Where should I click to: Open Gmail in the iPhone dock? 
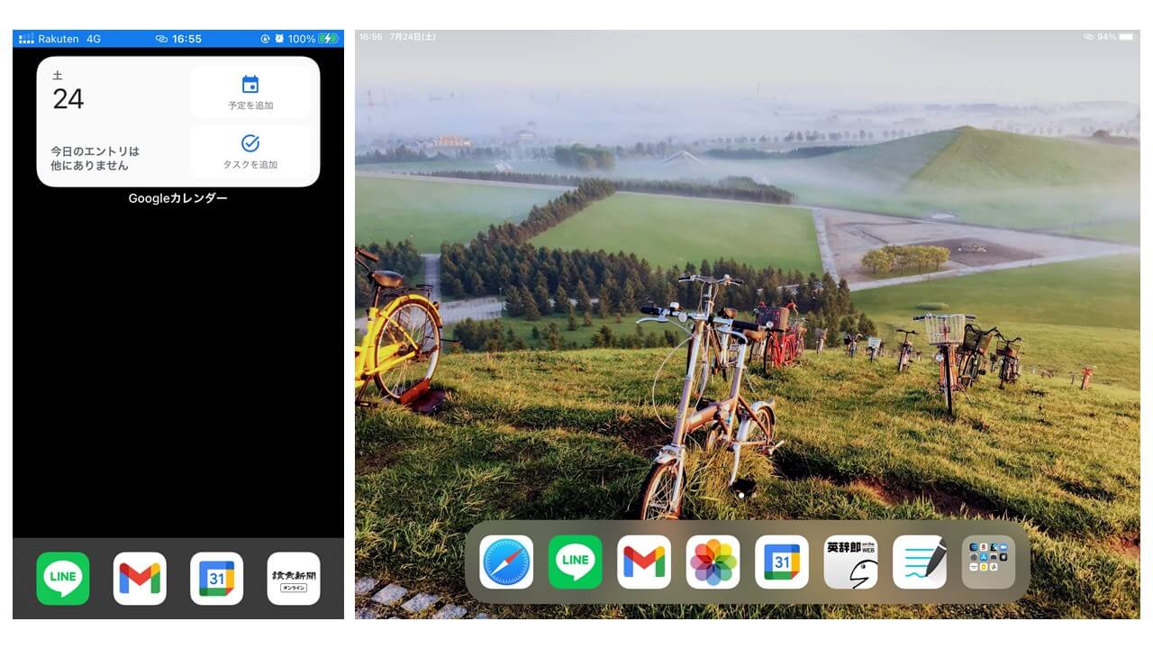click(x=140, y=578)
